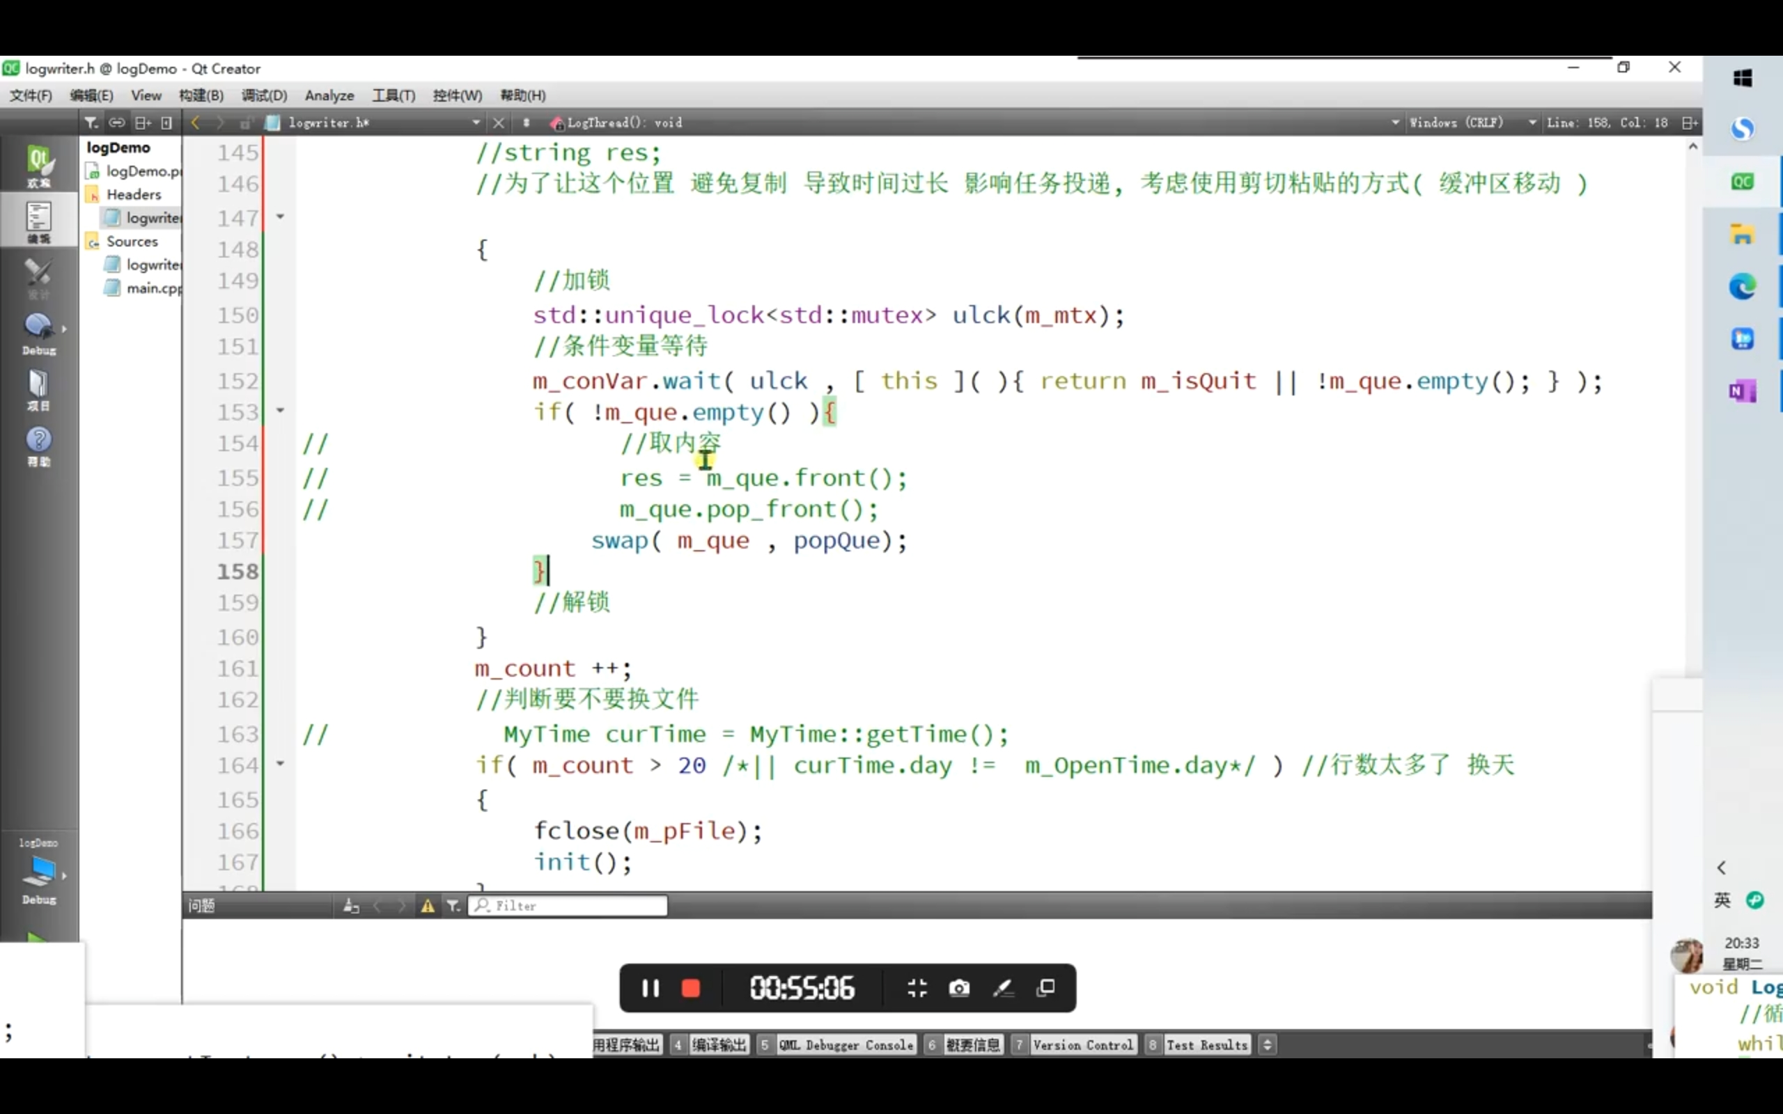The width and height of the screenshot is (1783, 1114).
Task: Collapse code fold arrow at line 153
Action: point(280,410)
